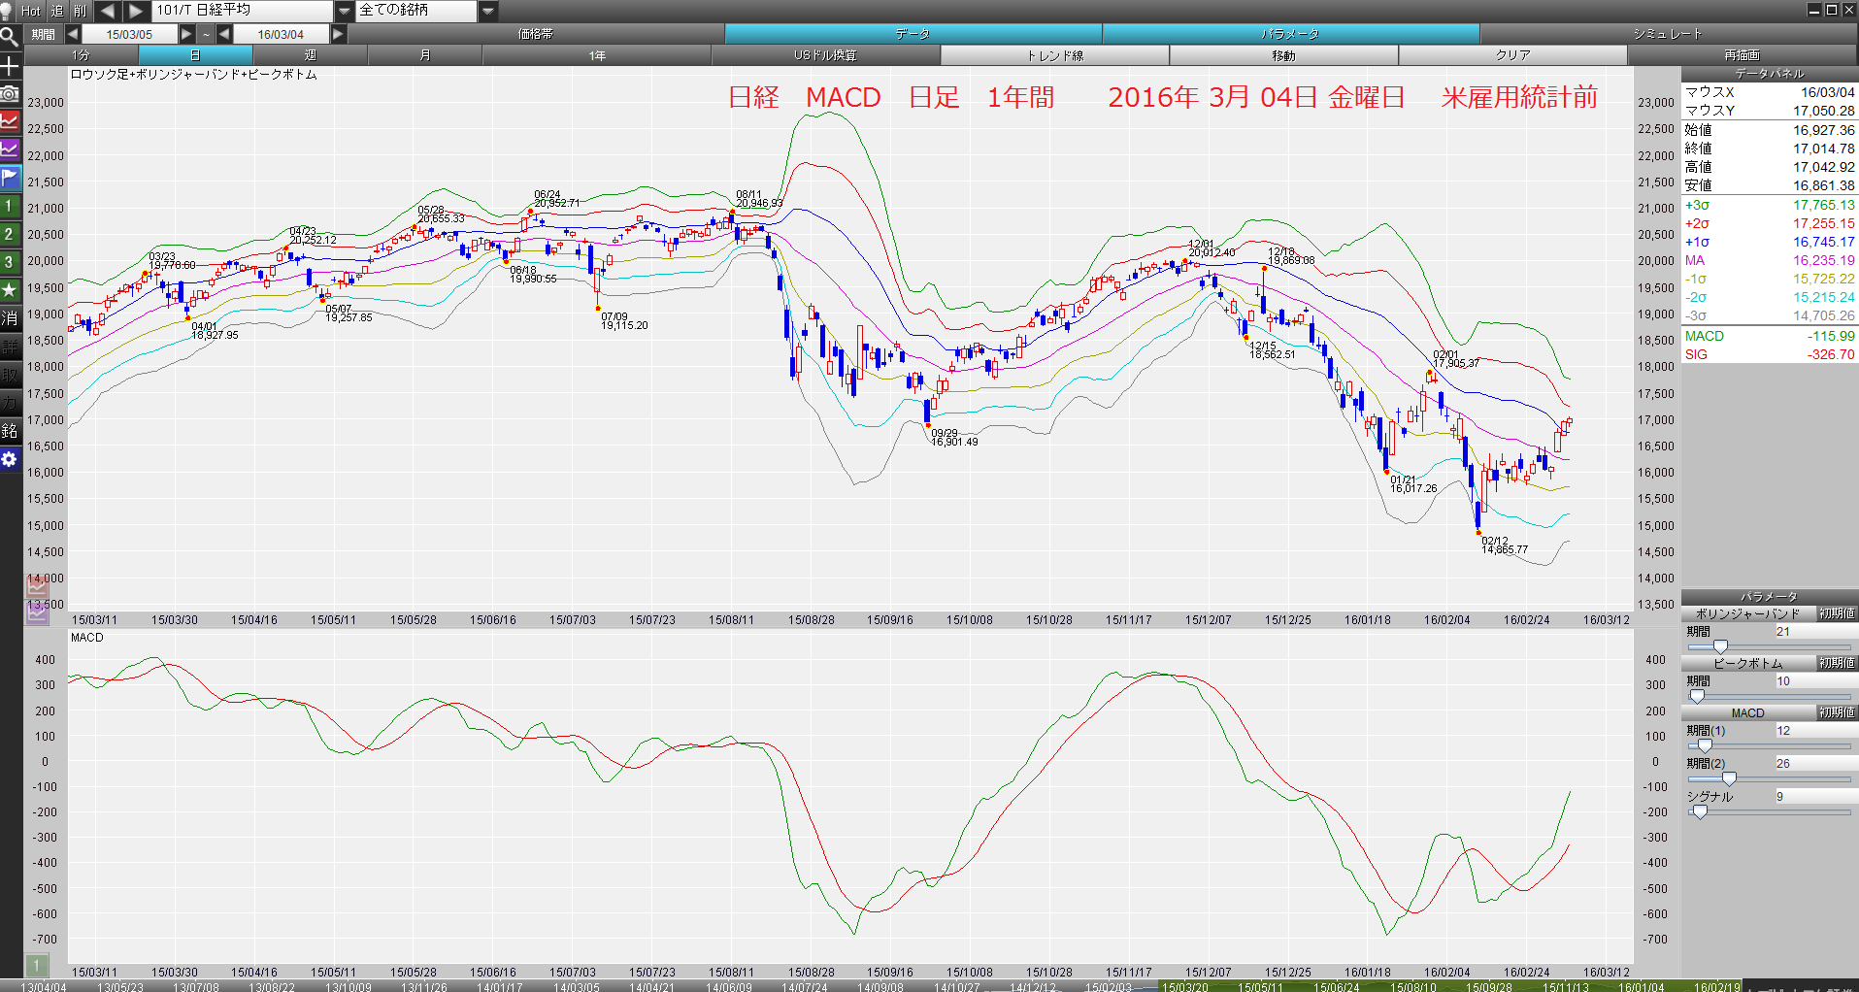Toggle the パラメータ panel button
The width and height of the screenshot is (1859, 992).
1290,34
